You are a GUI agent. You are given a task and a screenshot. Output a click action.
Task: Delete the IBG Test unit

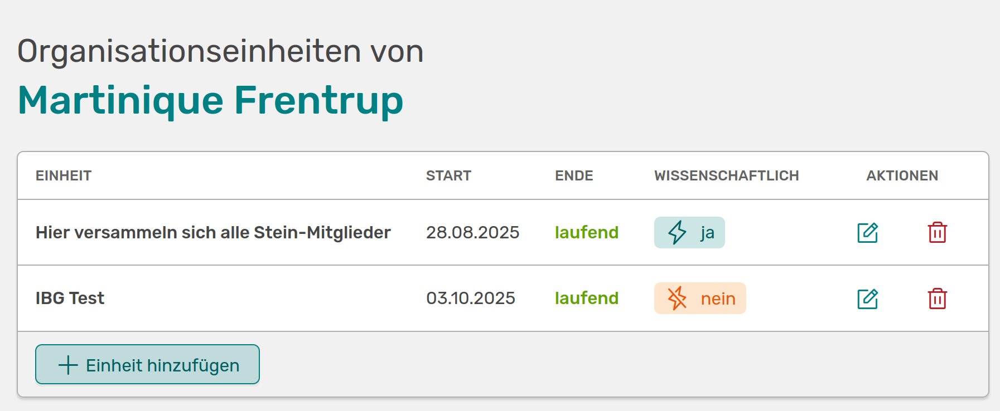click(937, 299)
